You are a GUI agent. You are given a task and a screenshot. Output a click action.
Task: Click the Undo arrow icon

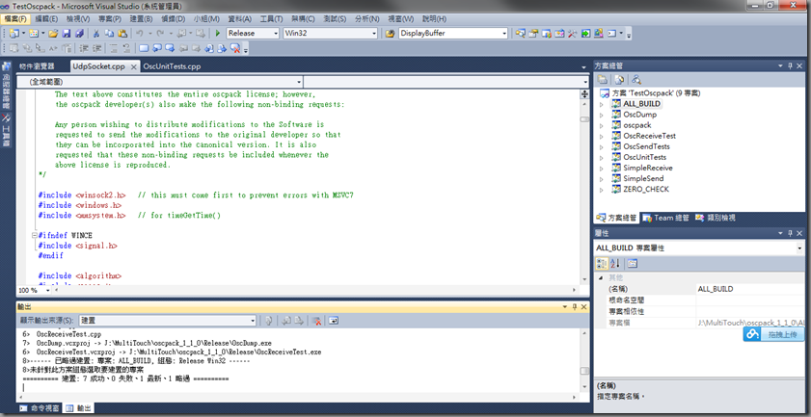(x=139, y=33)
